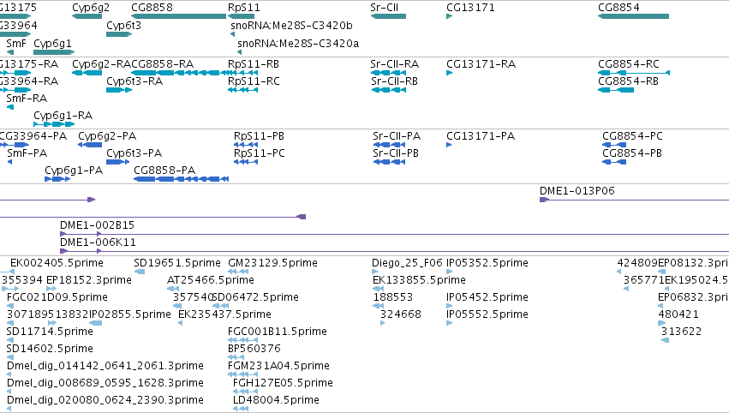
Task: Click the Sr-CII-PB protein glyph
Action: (390, 162)
